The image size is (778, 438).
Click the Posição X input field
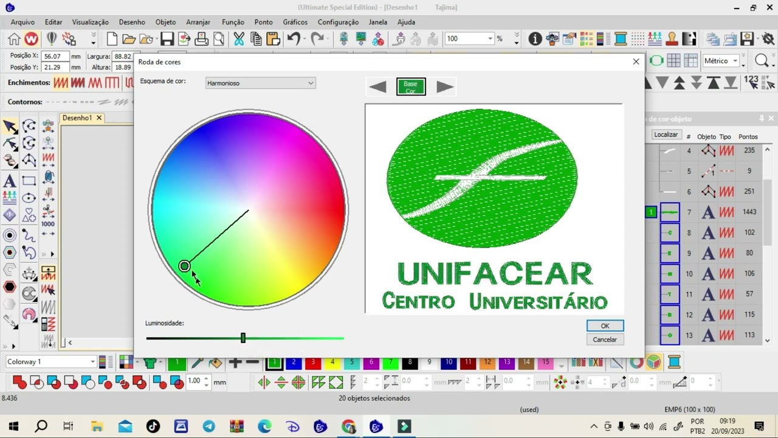55,56
